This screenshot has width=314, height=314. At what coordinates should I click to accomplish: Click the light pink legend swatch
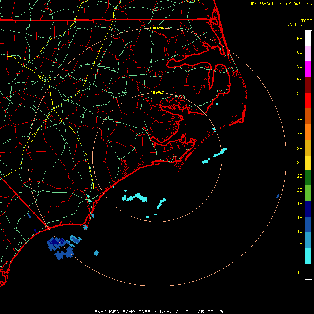coord(308,54)
